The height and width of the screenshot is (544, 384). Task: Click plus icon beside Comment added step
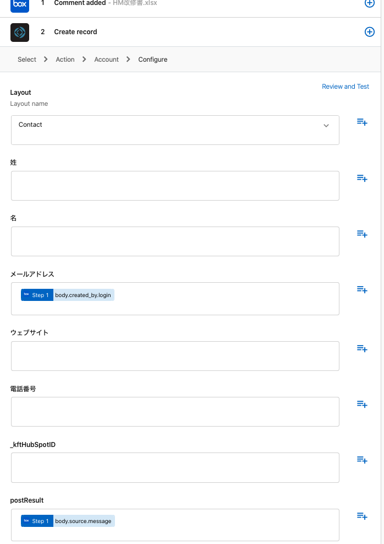[370, 3]
